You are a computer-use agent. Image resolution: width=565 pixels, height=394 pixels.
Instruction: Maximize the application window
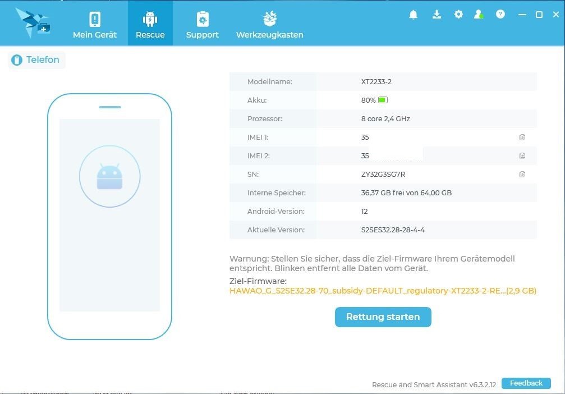(539, 15)
